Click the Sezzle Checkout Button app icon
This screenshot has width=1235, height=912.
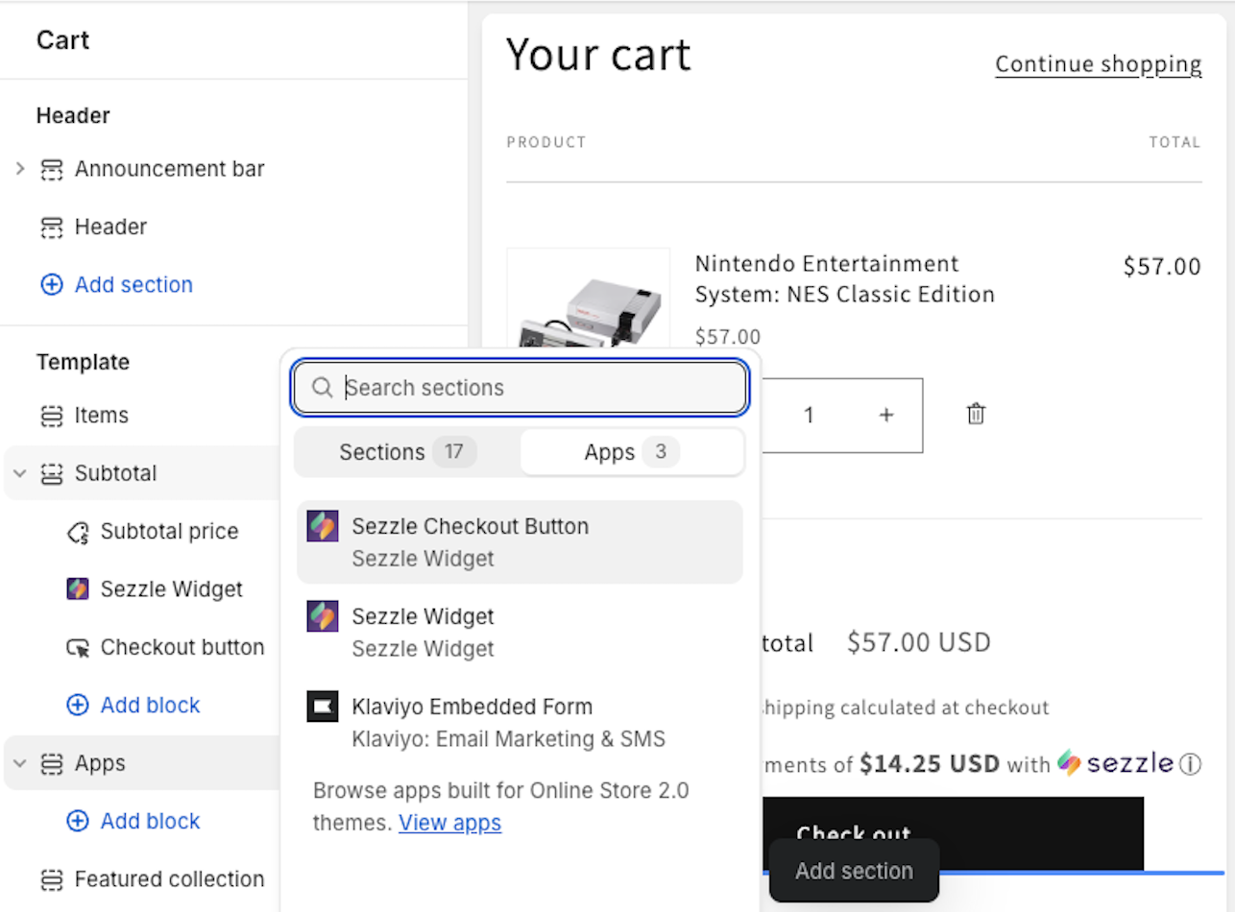(323, 526)
